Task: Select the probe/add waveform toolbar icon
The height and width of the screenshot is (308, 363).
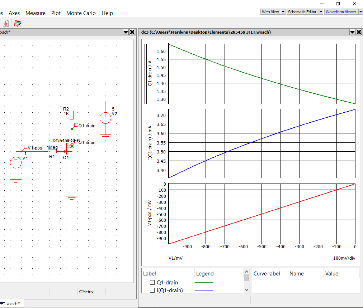Action: [5, 23]
